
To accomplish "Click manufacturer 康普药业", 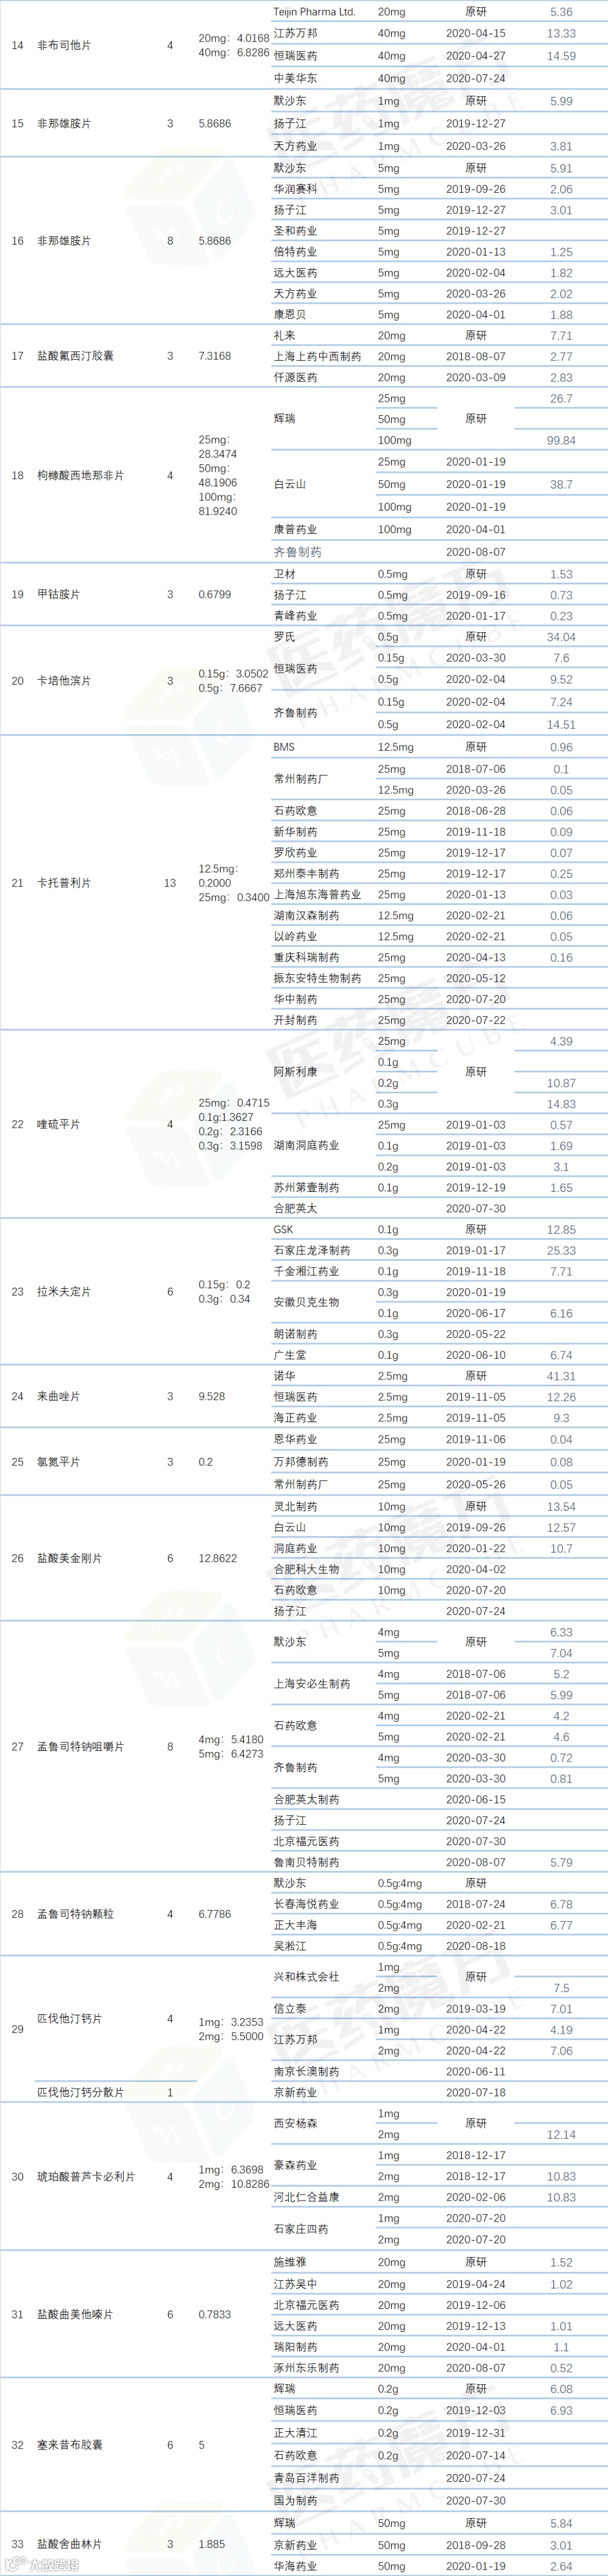I will tap(296, 530).
